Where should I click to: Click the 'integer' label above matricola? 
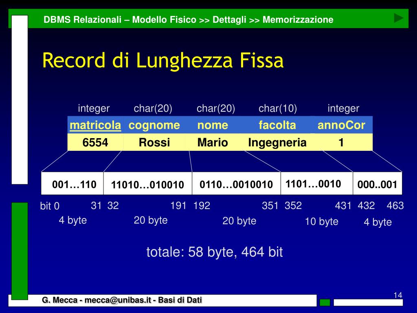coord(94,108)
